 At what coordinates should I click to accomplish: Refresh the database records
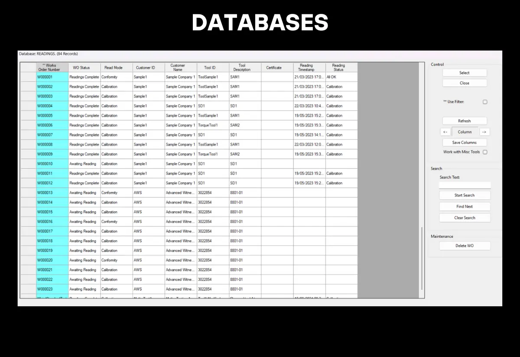pyautogui.click(x=464, y=121)
